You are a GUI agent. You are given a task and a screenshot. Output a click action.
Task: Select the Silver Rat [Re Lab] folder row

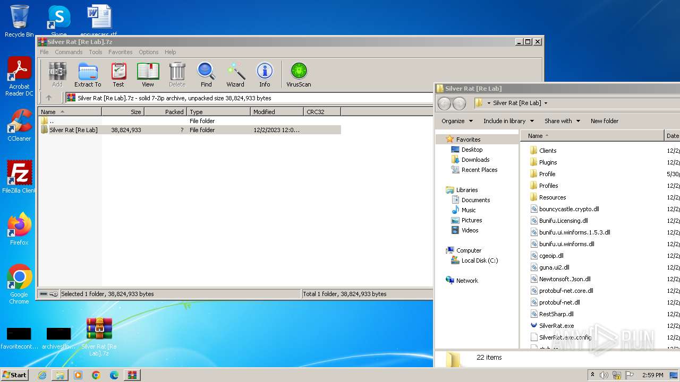click(190, 130)
